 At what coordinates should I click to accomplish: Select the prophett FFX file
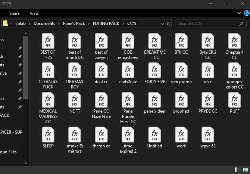coord(181,103)
